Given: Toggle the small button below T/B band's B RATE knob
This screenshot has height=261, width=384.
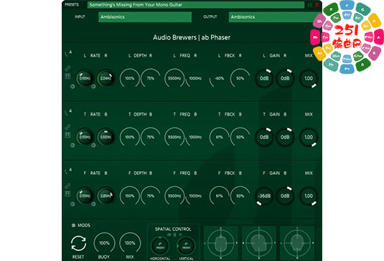Looking at the screenshot, I should coord(93,145).
